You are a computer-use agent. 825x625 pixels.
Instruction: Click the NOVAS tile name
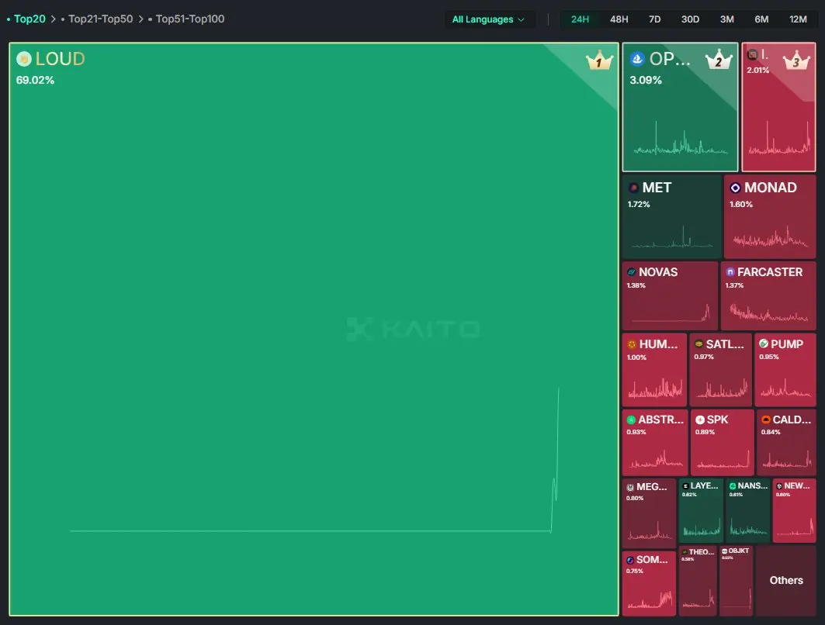657,272
